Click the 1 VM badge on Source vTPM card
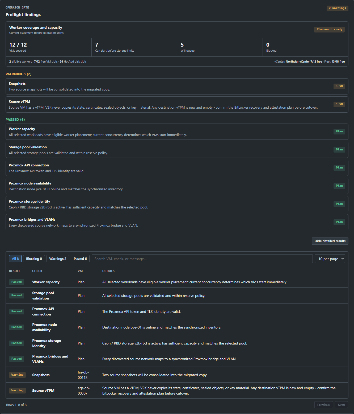The height and width of the screenshot is (414, 354). pyautogui.click(x=339, y=104)
